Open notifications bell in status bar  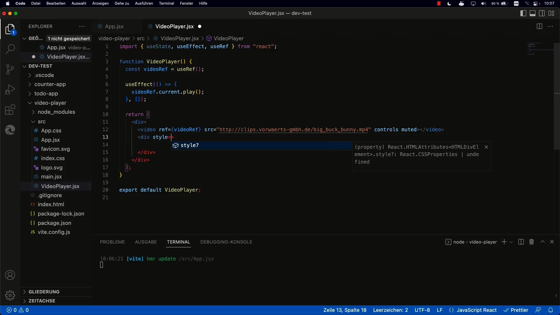551,310
